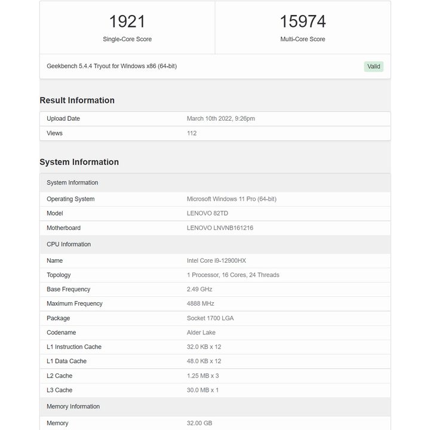Viewport: 430px width, 430px height.
Task: Select the model value LENOVO 82TD
Action: (x=207, y=213)
